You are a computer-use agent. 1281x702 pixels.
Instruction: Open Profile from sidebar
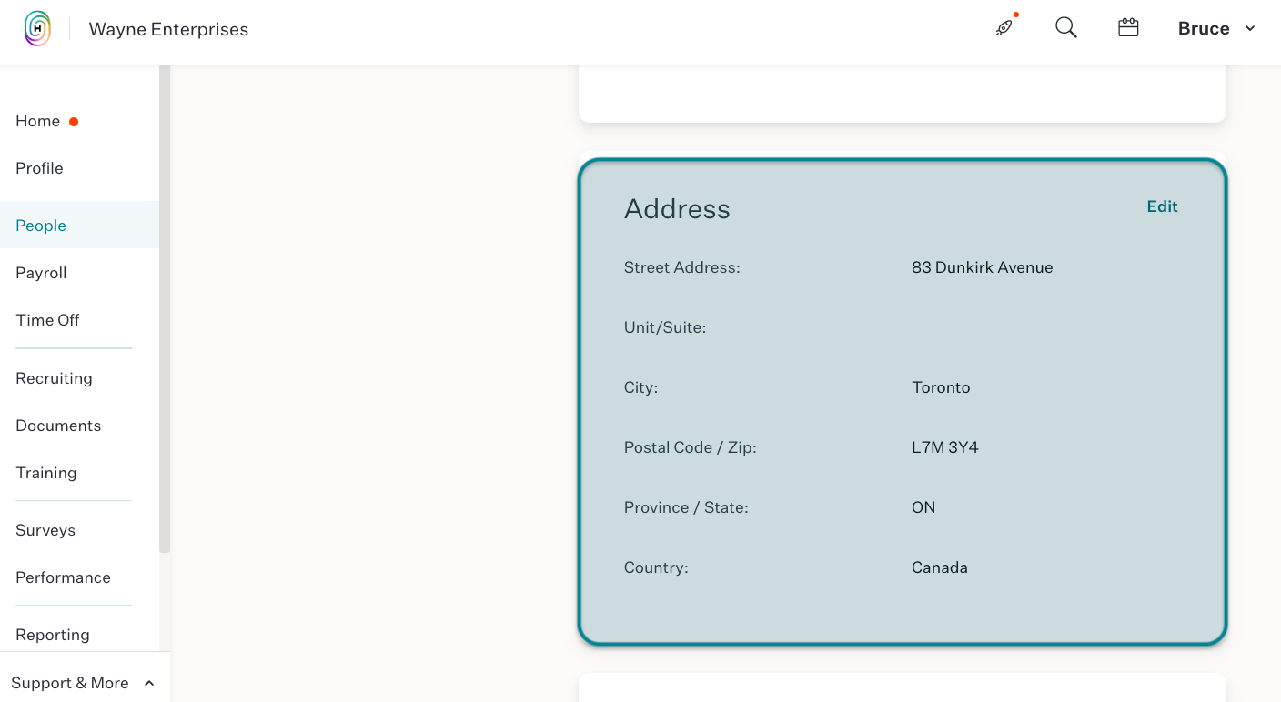tap(39, 168)
